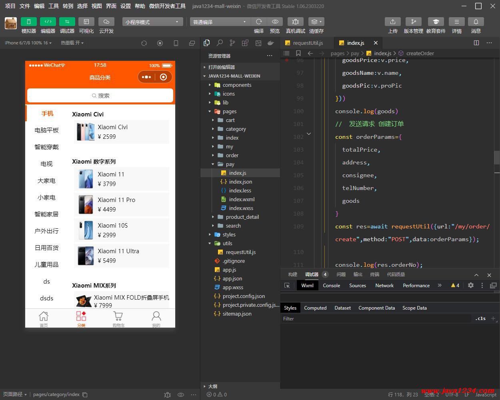Open the Xiaomi 11 Pro product thumbnail
The image size is (500, 400).
86,204
